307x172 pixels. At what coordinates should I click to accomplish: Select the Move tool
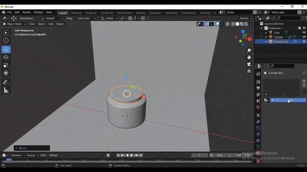coord(6,50)
